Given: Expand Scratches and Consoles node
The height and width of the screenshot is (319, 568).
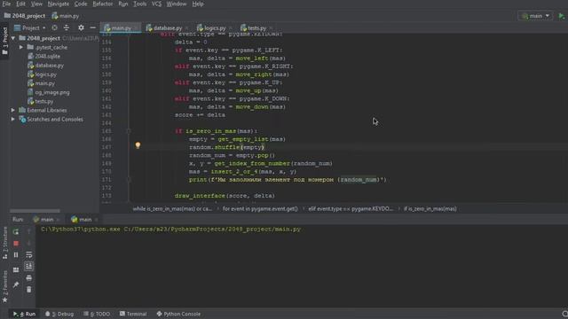Looking at the screenshot, I should 13,119.
